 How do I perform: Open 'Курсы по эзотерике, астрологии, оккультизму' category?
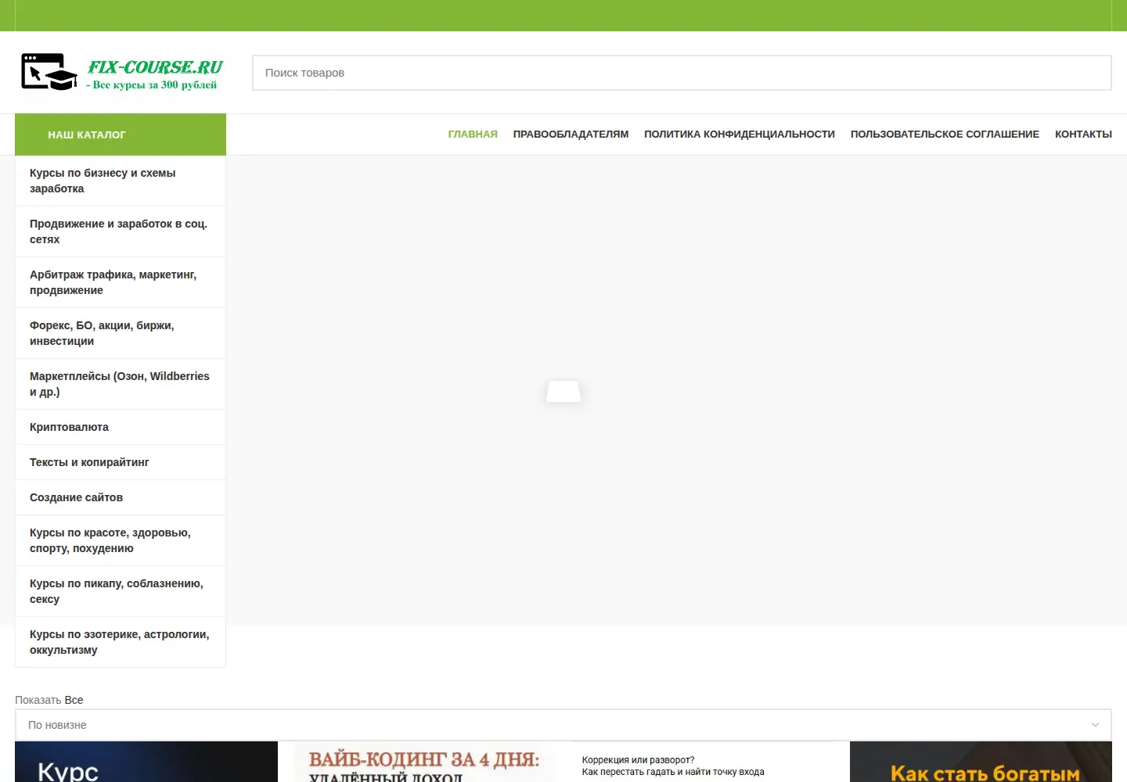pyautogui.click(x=121, y=642)
